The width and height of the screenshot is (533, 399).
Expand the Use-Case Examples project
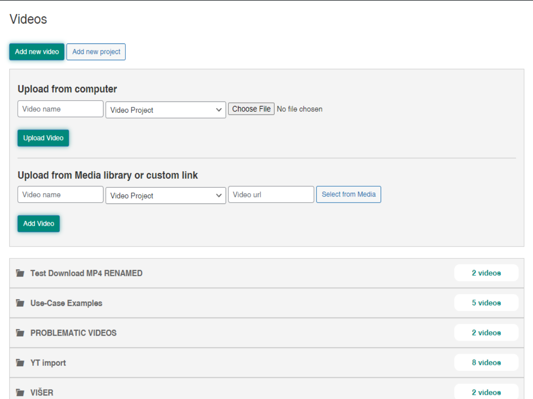[266, 303]
